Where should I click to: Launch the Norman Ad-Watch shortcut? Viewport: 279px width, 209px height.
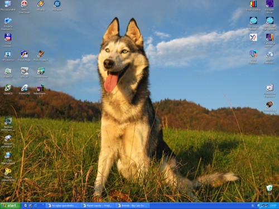point(8,138)
